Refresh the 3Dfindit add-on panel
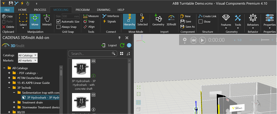The width and height of the screenshot is (277, 114). (122, 45)
